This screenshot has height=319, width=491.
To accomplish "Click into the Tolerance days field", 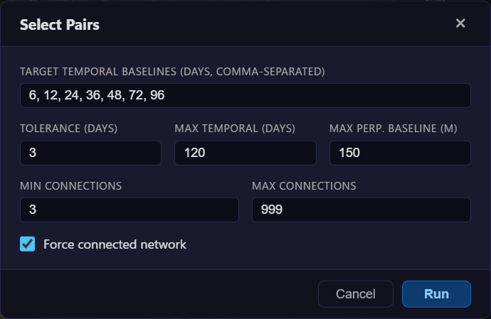I will (91, 153).
